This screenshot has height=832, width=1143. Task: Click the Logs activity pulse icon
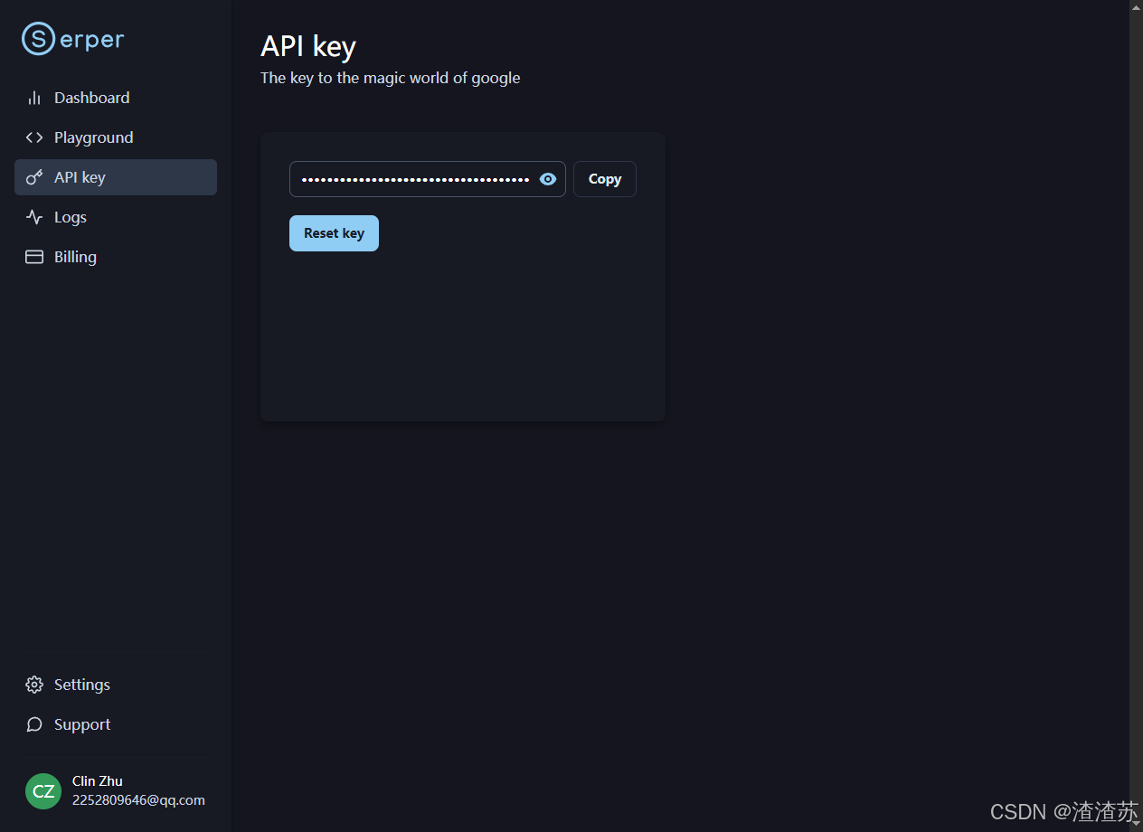click(34, 217)
